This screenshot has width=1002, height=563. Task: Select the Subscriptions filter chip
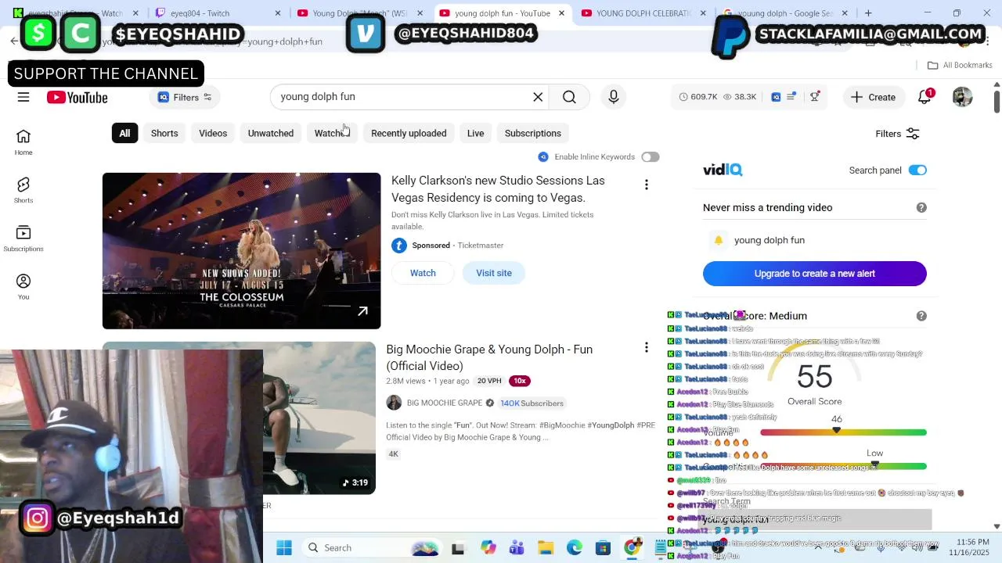[533, 133]
